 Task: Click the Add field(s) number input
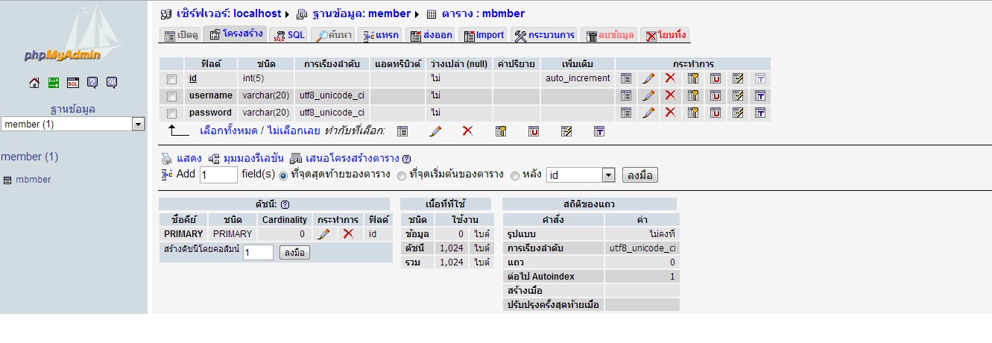point(218,175)
